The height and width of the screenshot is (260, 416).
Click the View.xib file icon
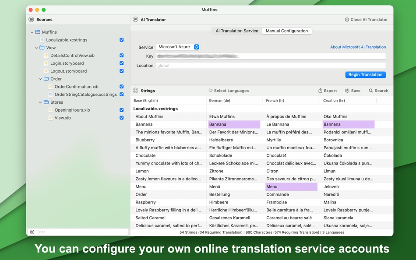[x=50, y=118]
